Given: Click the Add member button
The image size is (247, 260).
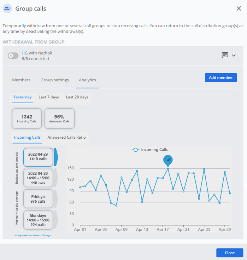Looking at the screenshot, I should tap(221, 77).
